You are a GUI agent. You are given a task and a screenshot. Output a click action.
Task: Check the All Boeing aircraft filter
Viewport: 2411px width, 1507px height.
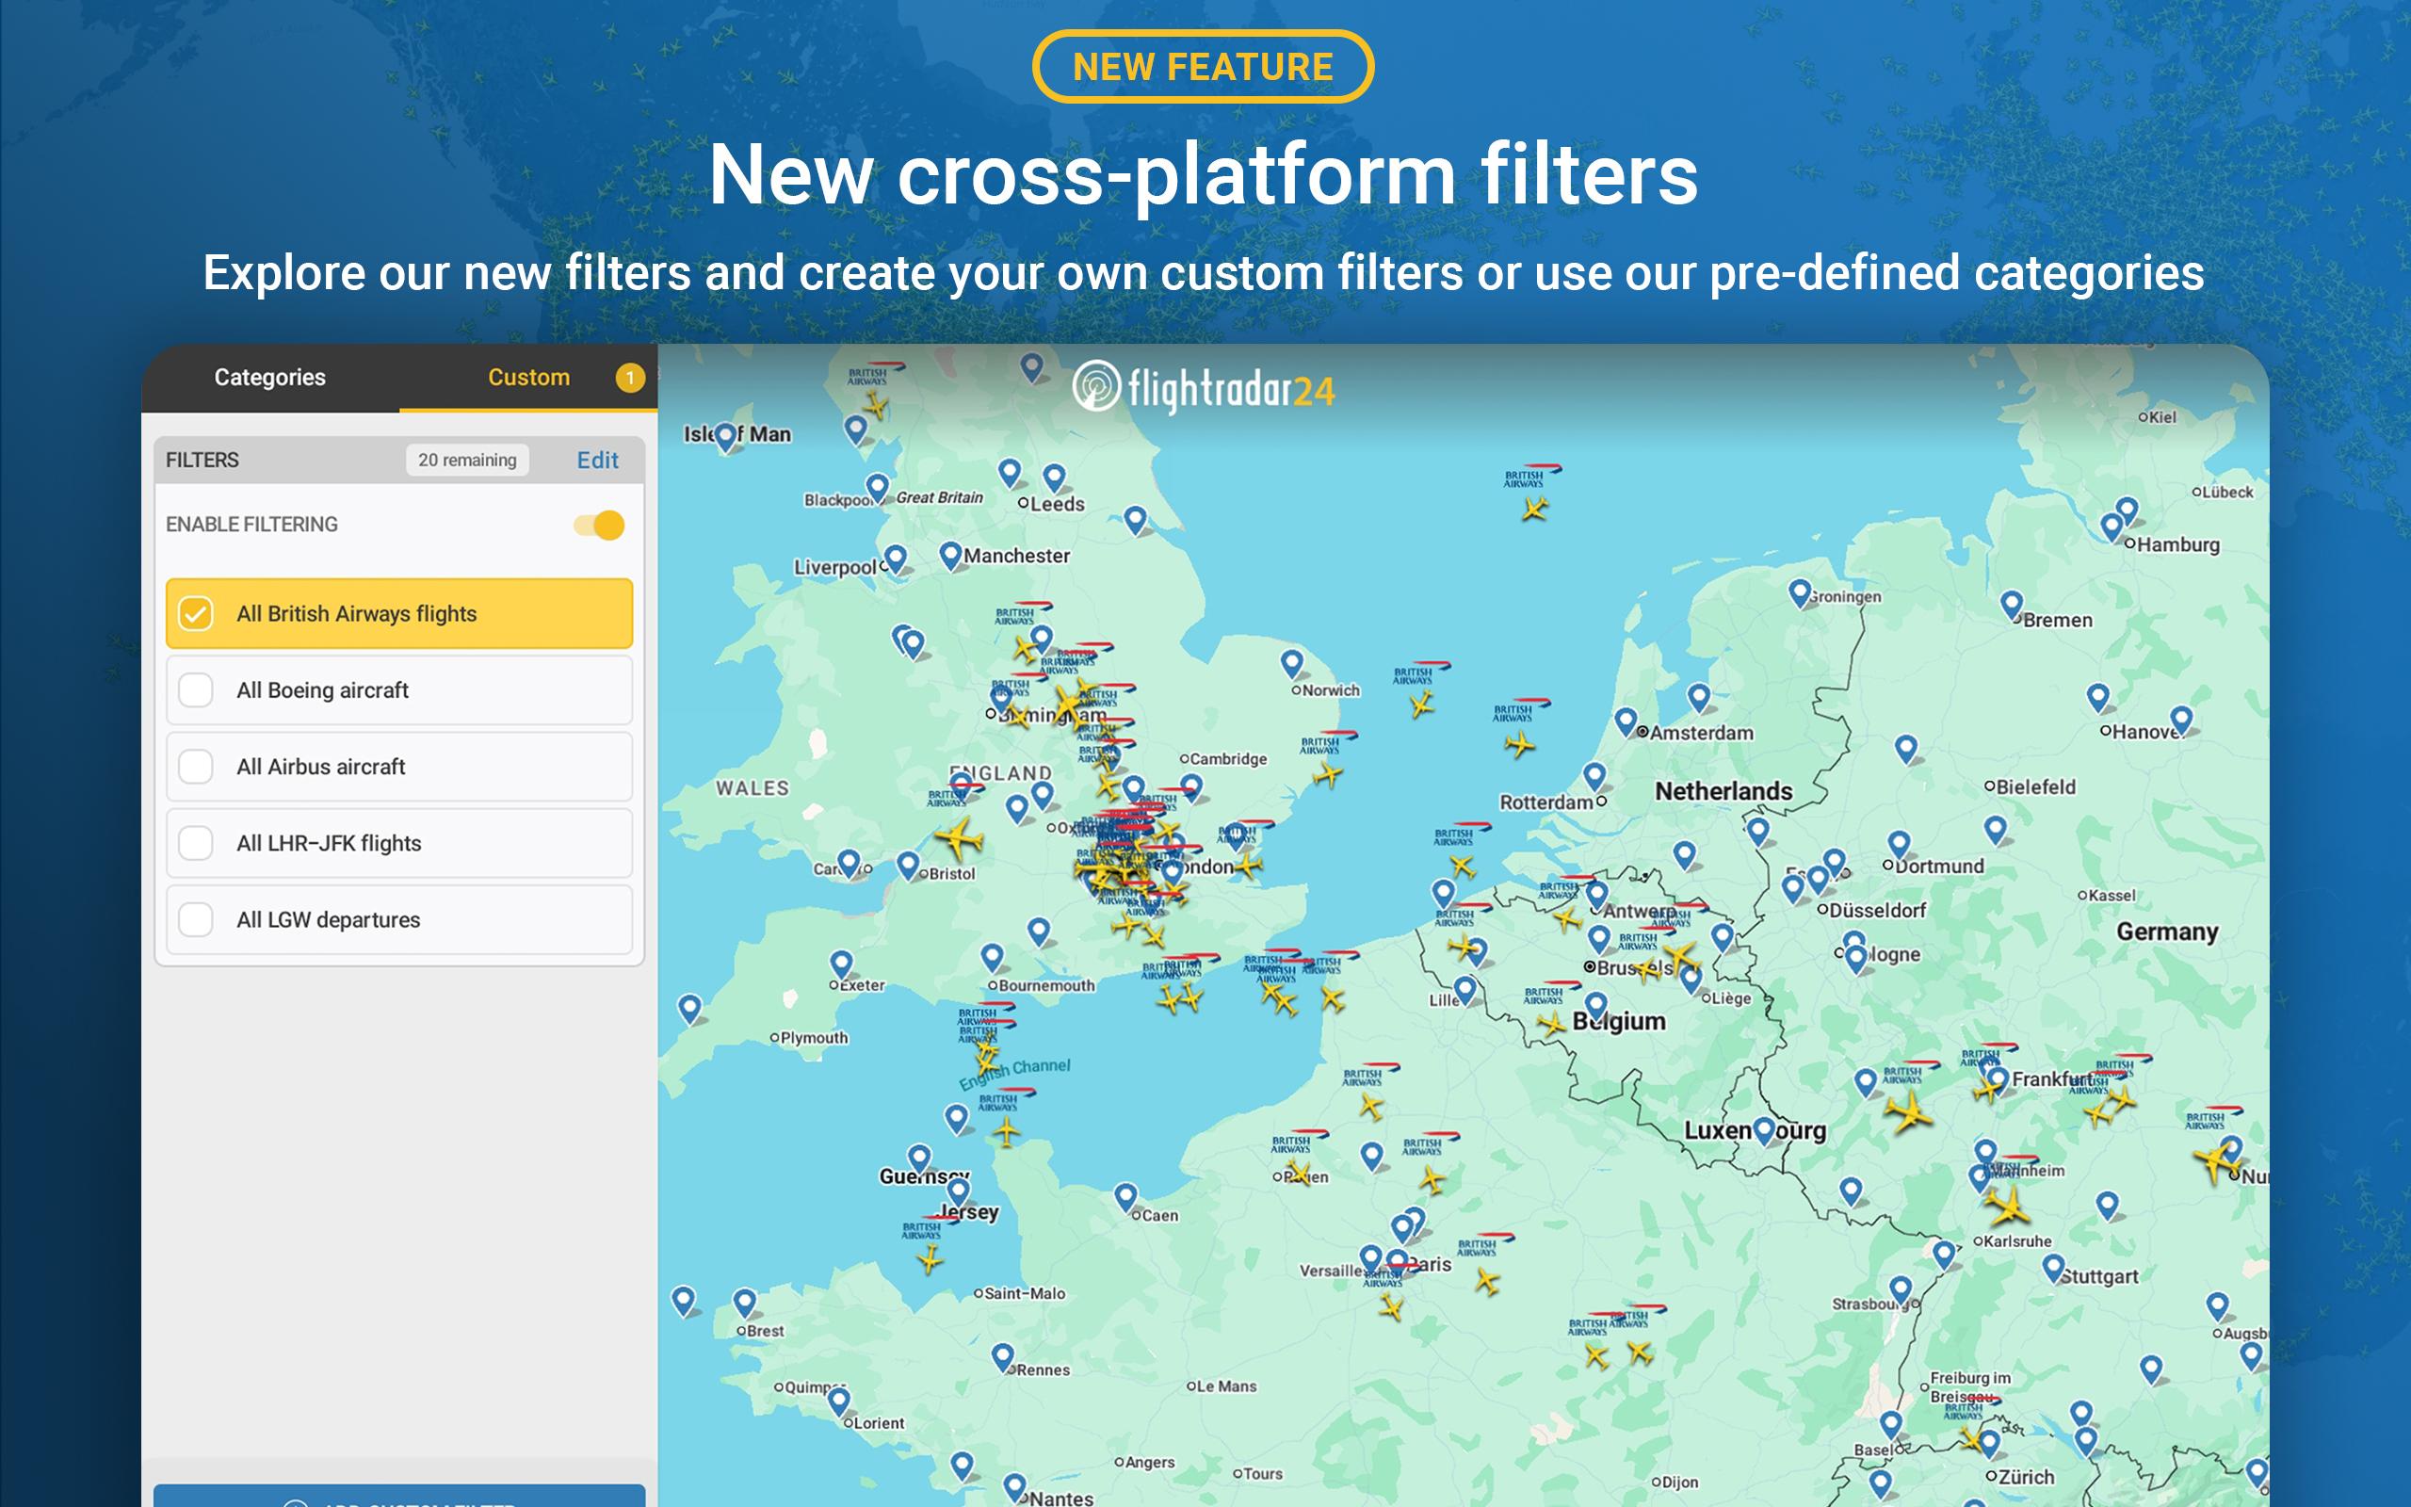pos(196,689)
